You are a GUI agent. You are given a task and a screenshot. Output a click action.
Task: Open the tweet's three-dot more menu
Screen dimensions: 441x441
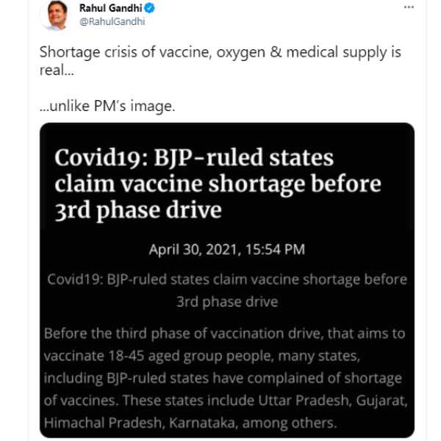(x=409, y=7)
